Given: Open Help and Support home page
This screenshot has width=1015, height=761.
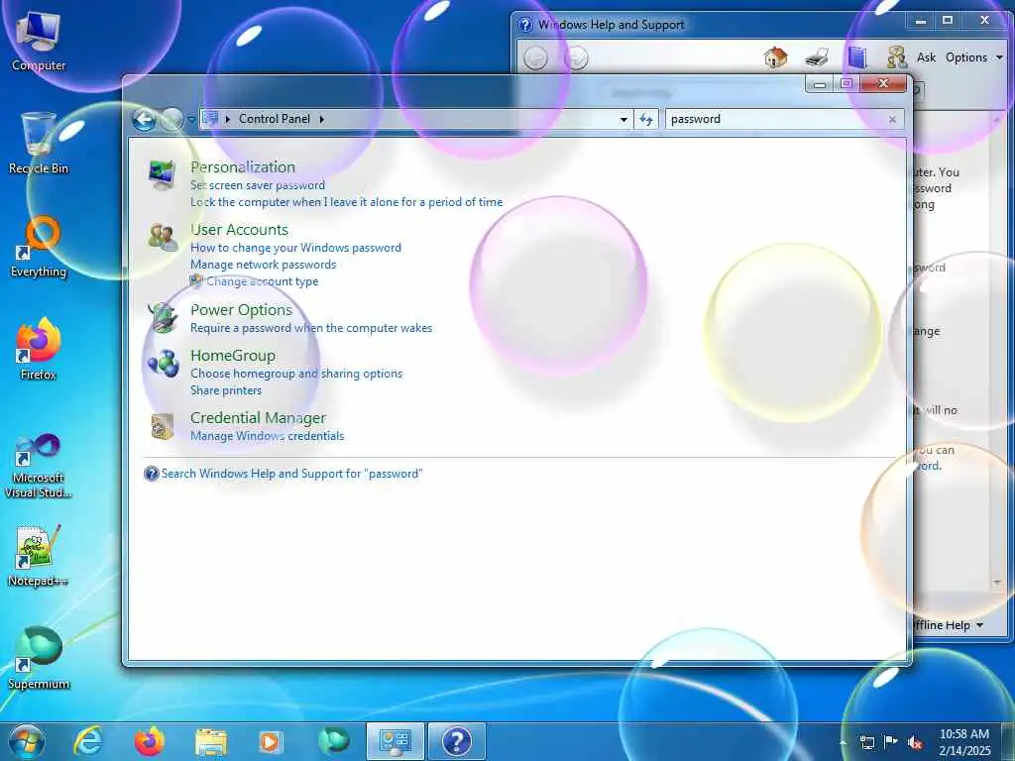Looking at the screenshot, I should pos(775,57).
